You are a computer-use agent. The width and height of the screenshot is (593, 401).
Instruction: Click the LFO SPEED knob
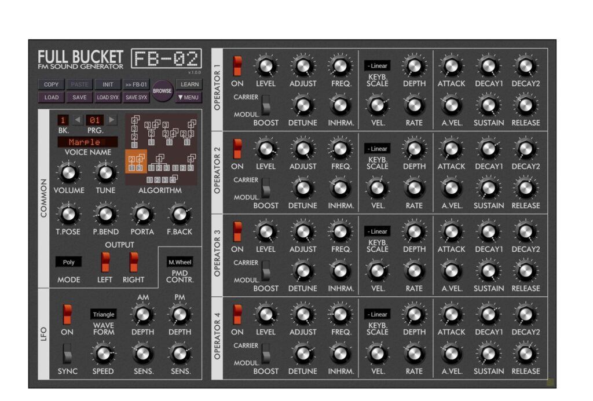103,354
